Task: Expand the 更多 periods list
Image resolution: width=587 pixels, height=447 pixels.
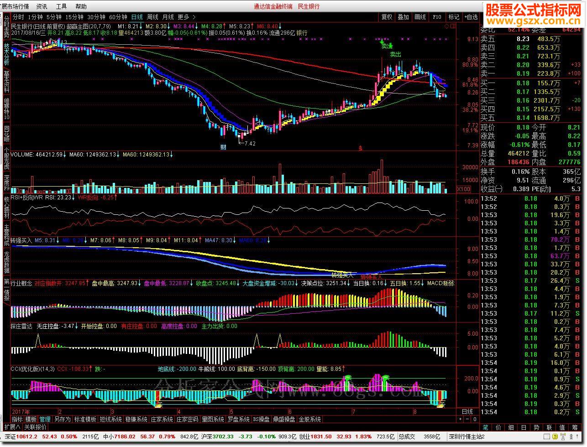Action: 186,17
